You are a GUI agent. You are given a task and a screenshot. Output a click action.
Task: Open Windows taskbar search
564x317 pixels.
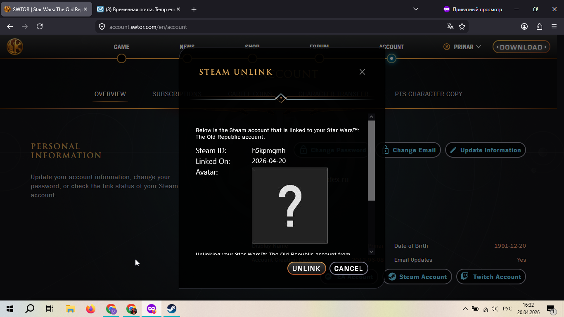click(x=30, y=309)
